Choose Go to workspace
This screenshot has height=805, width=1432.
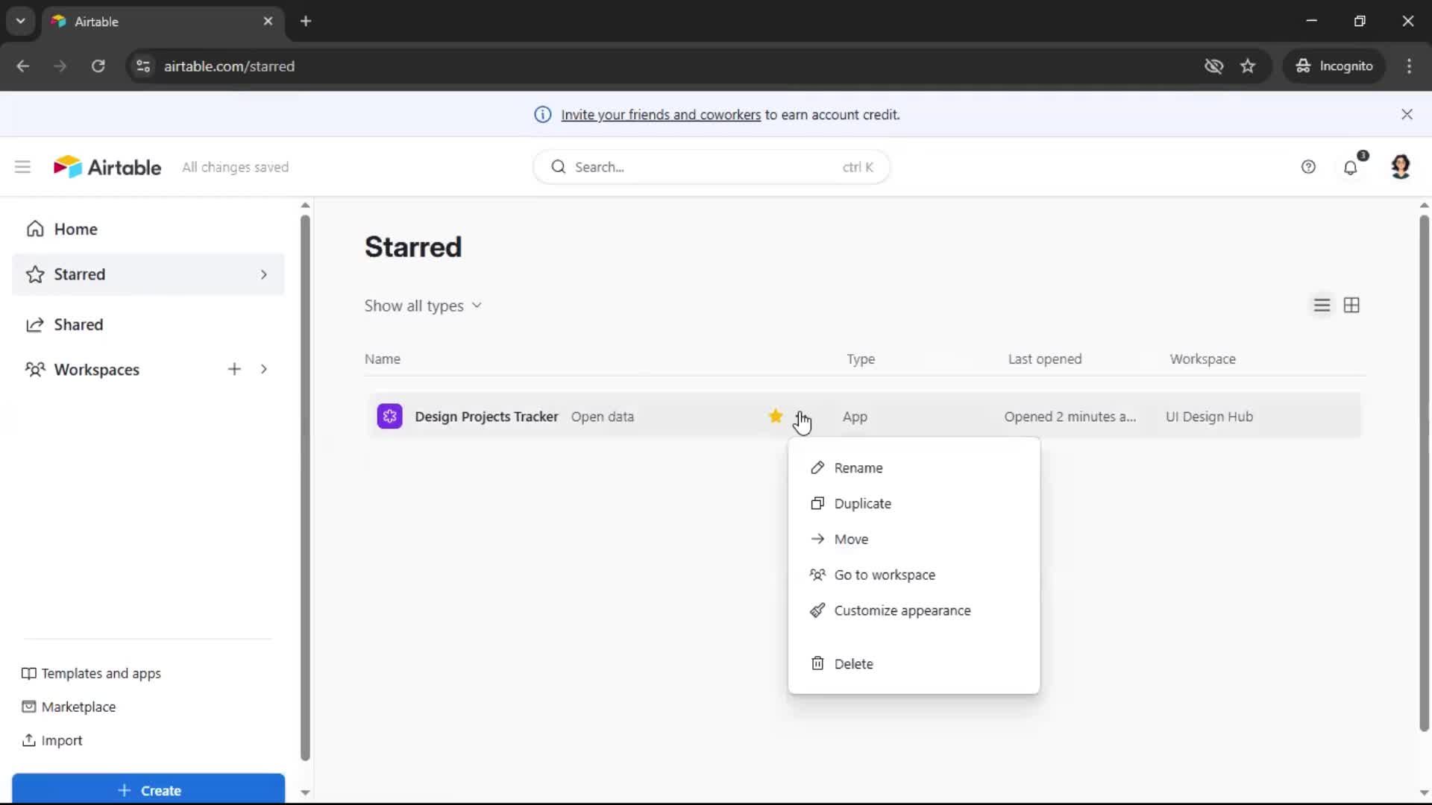pos(914,575)
